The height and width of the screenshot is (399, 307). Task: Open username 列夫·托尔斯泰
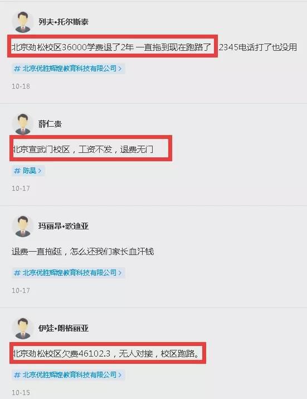pos(64,22)
